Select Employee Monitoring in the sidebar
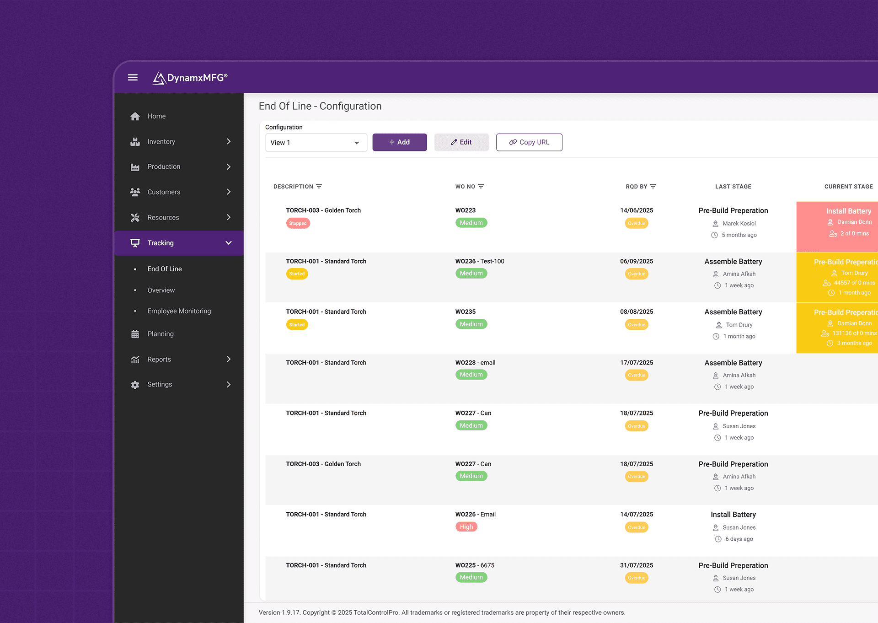Viewport: 878px width, 623px height. point(179,311)
